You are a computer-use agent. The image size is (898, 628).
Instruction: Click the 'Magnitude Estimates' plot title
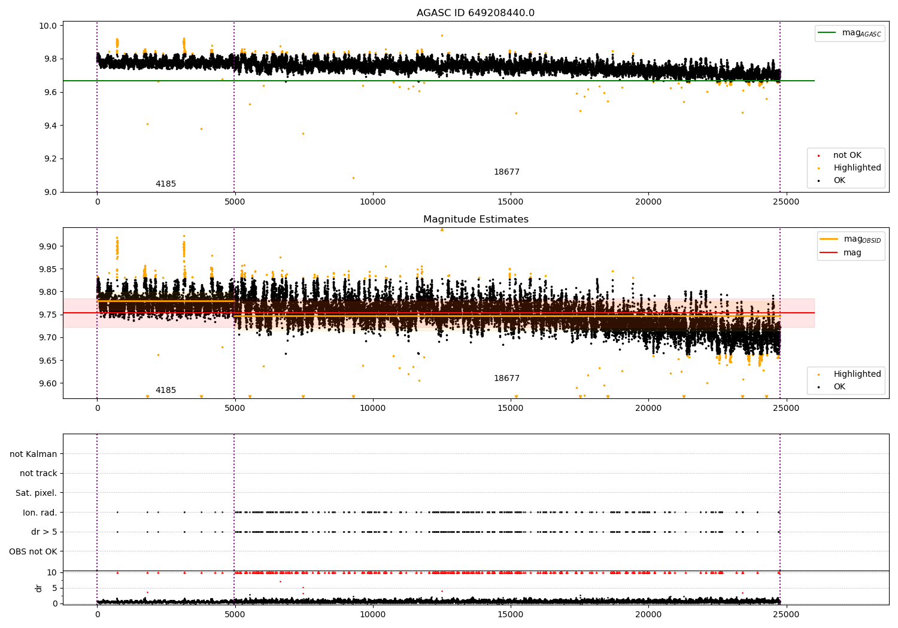(475, 220)
